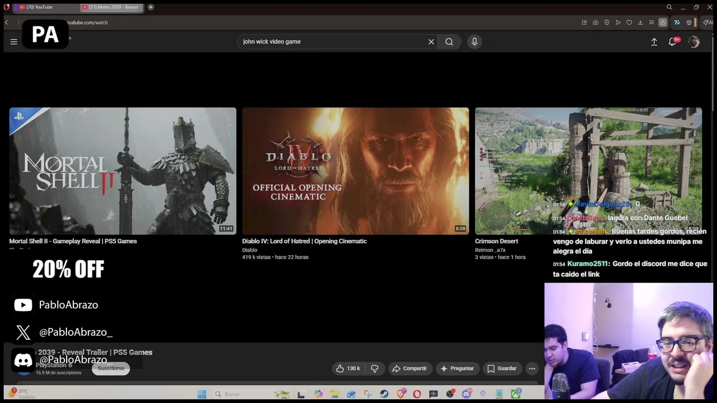Open more actions three-dot menu
717x403 pixels.
pos(532,368)
